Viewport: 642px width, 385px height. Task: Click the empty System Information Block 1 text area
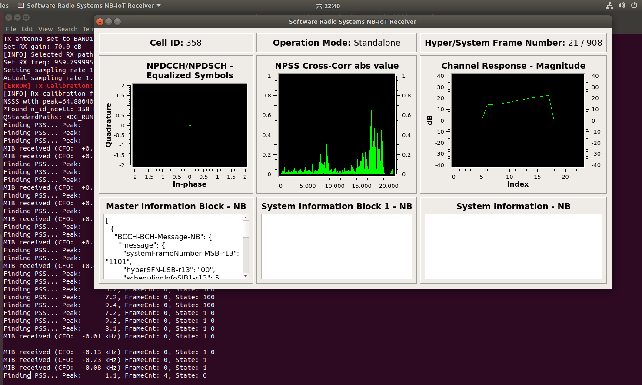pyautogui.click(x=336, y=247)
